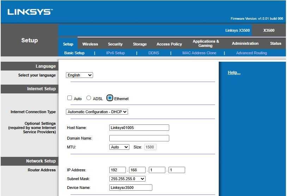287x196 pixels.
Task: Open the Storage tab
Action: point(140,44)
